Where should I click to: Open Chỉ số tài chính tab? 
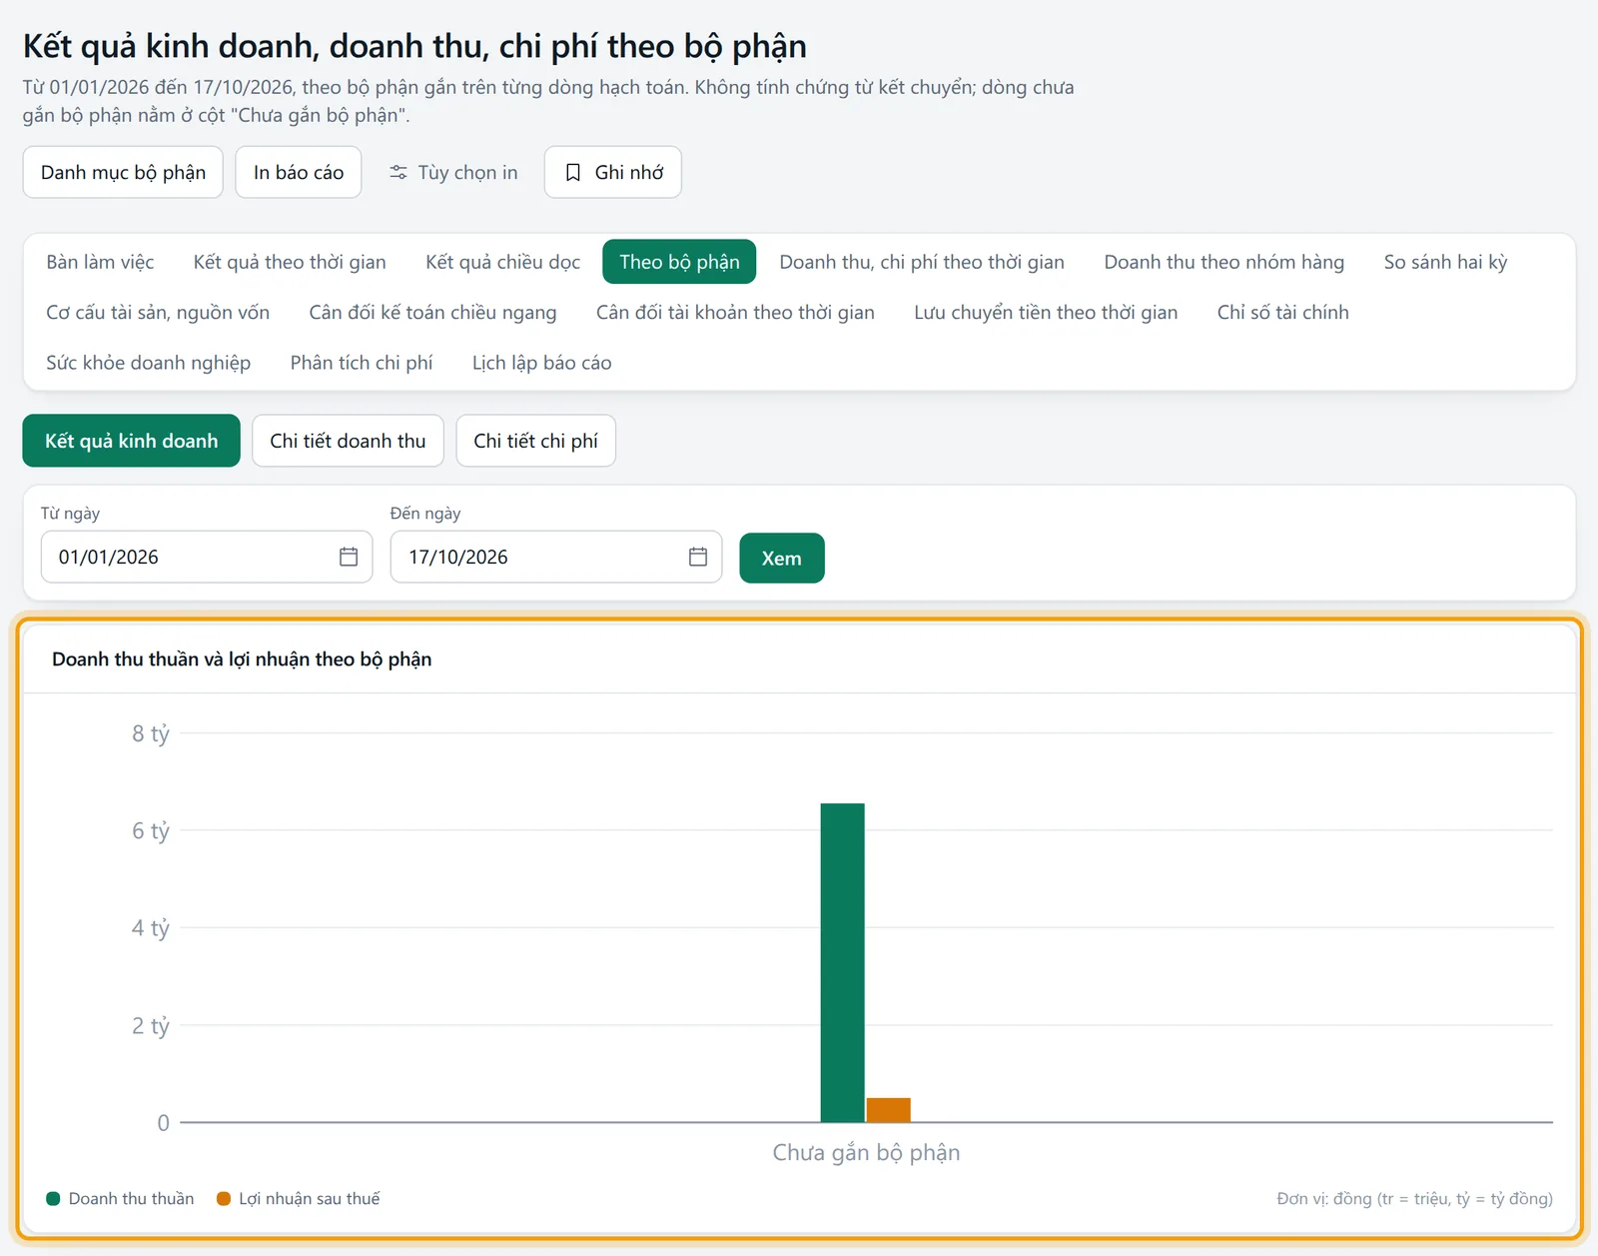1282,312
